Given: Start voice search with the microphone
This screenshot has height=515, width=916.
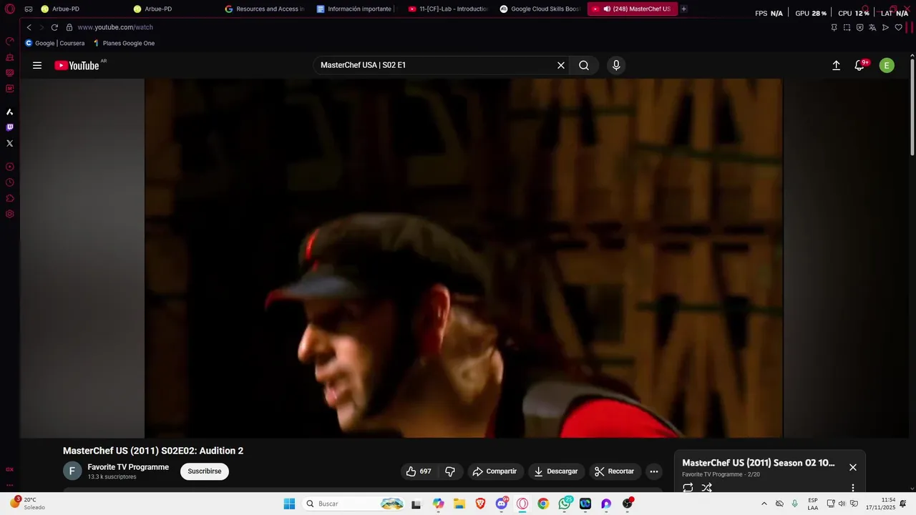Looking at the screenshot, I should tap(616, 65).
